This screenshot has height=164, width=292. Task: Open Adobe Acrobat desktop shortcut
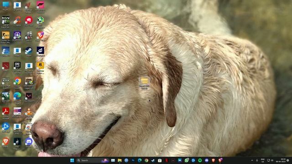[6, 113]
